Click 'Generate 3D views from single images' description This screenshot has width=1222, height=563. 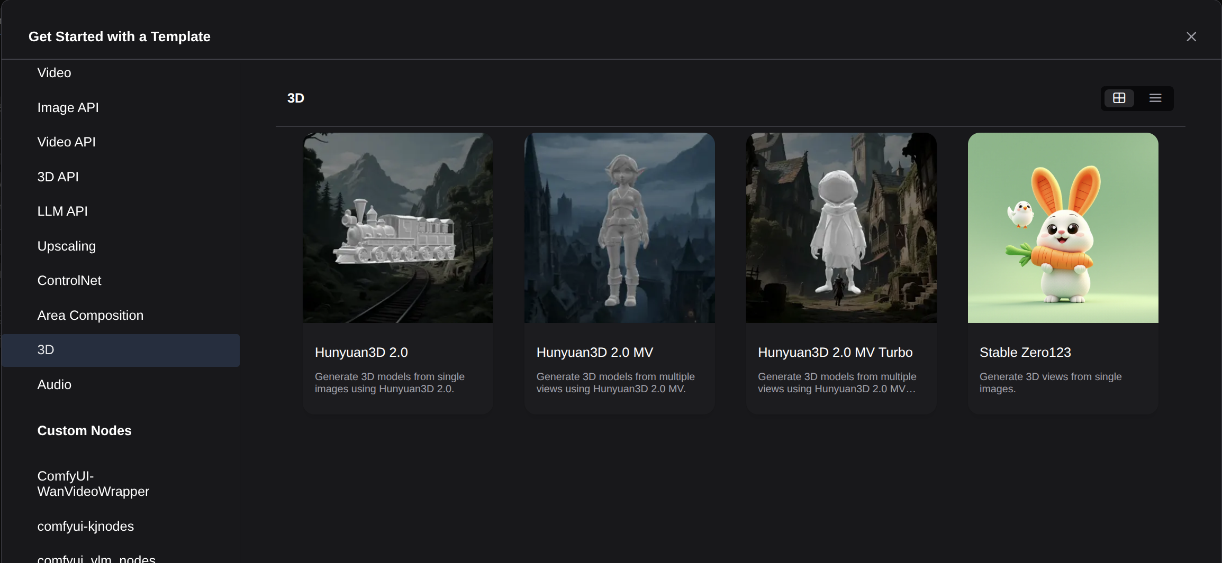coord(1051,383)
